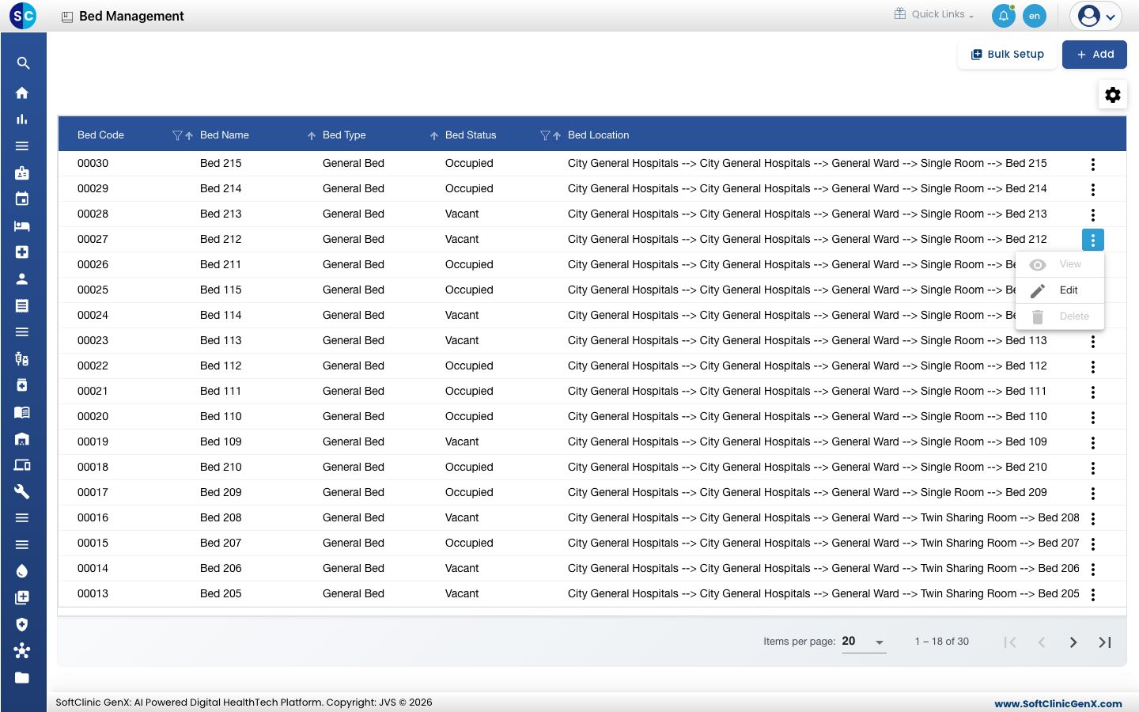Open row actions for Bed 208
The height and width of the screenshot is (712, 1139).
point(1093,519)
